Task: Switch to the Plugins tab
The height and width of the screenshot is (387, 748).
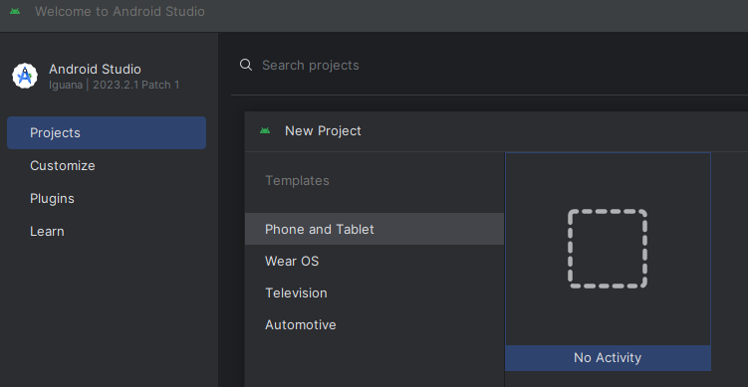Action: click(x=107, y=199)
